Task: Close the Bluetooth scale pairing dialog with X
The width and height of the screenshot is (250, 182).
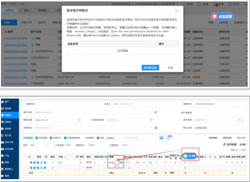Action: 176,11
